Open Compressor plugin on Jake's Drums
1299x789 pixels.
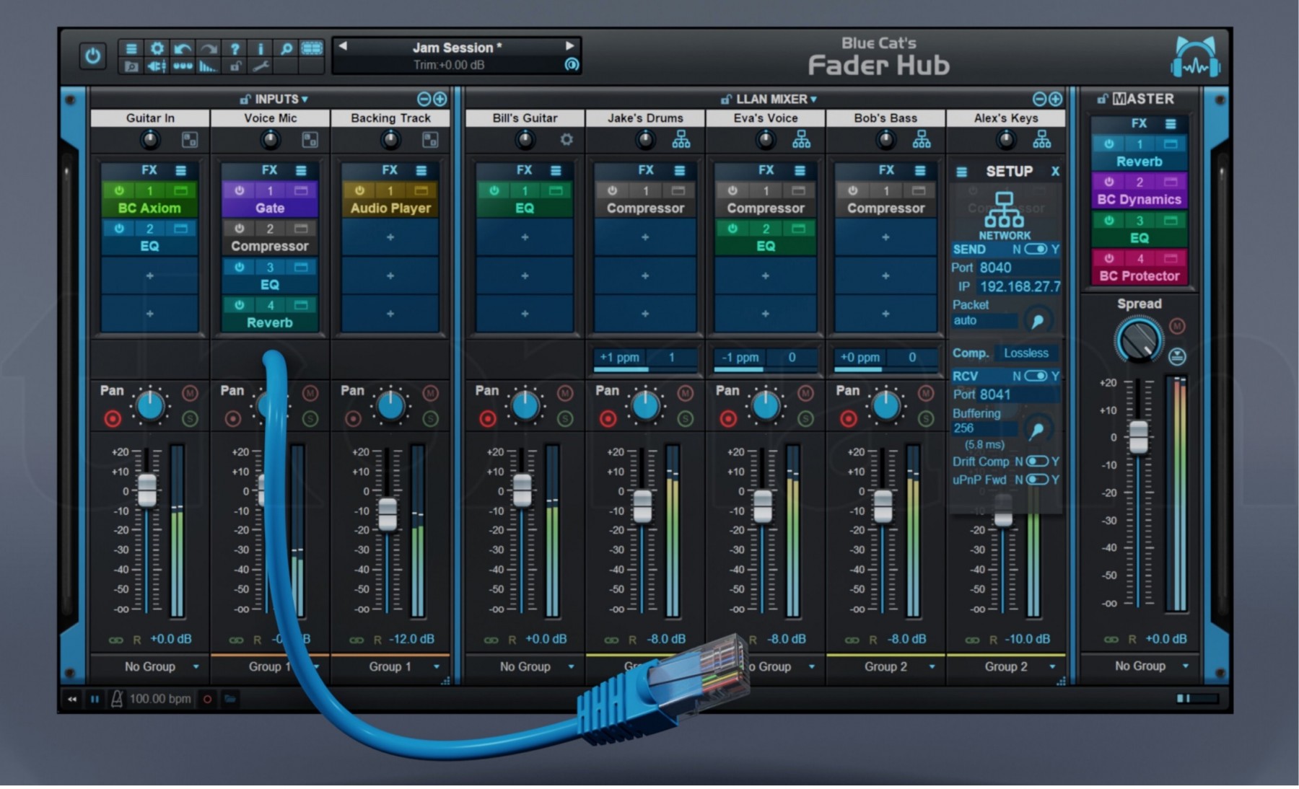tap(645, 208)
